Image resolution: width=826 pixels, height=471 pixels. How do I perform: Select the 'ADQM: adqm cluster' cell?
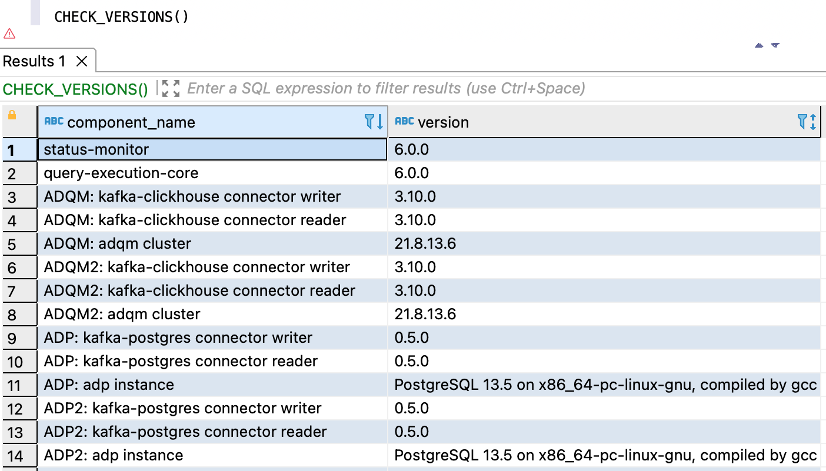(212, 243)
